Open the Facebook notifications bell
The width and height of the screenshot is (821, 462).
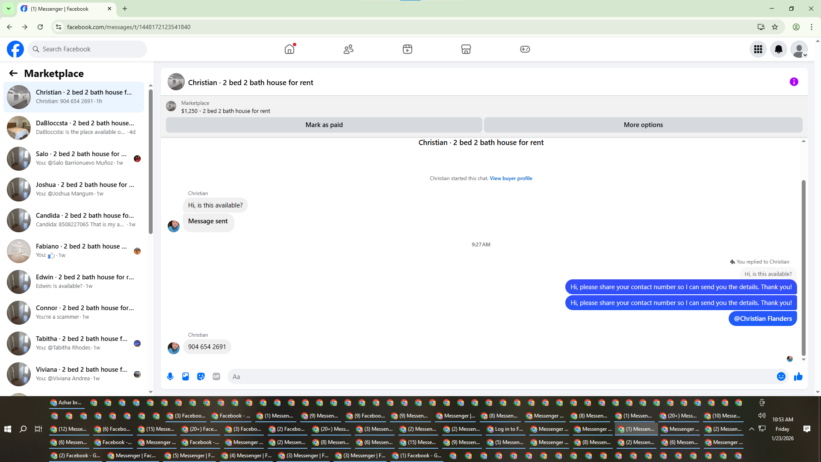pos(778,49)
